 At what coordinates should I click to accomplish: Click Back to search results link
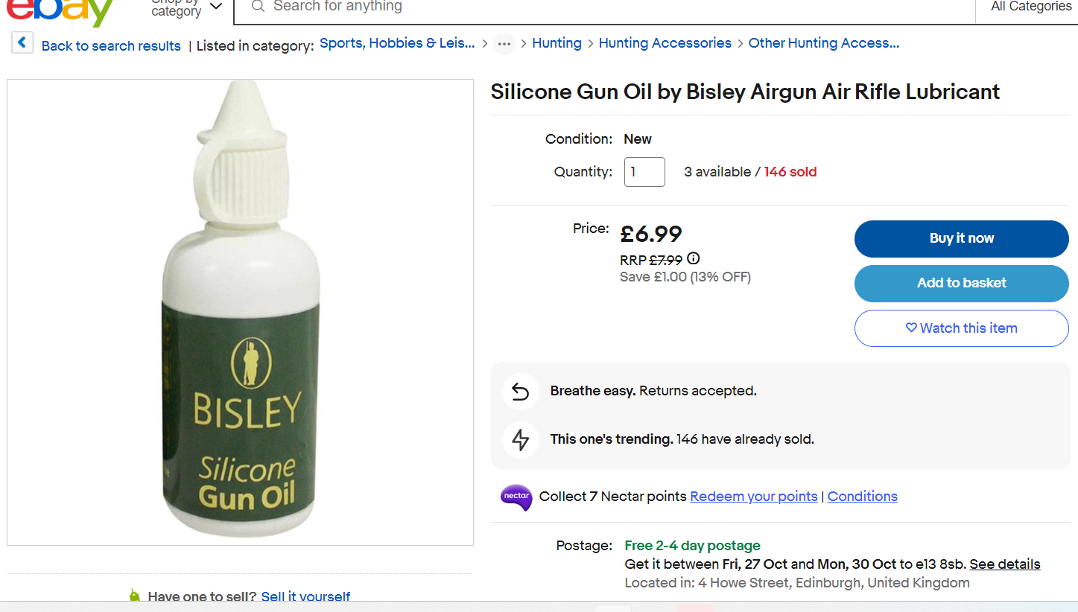pos(111,46)
